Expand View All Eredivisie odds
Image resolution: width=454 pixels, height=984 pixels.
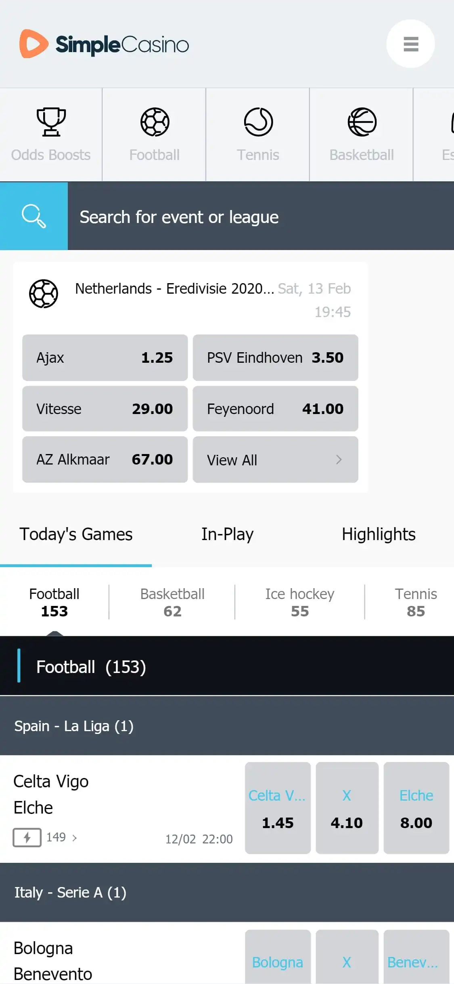click(275, 460)
